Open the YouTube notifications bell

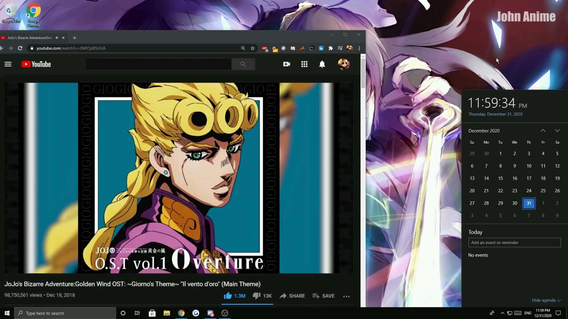(x=322, y=64)
